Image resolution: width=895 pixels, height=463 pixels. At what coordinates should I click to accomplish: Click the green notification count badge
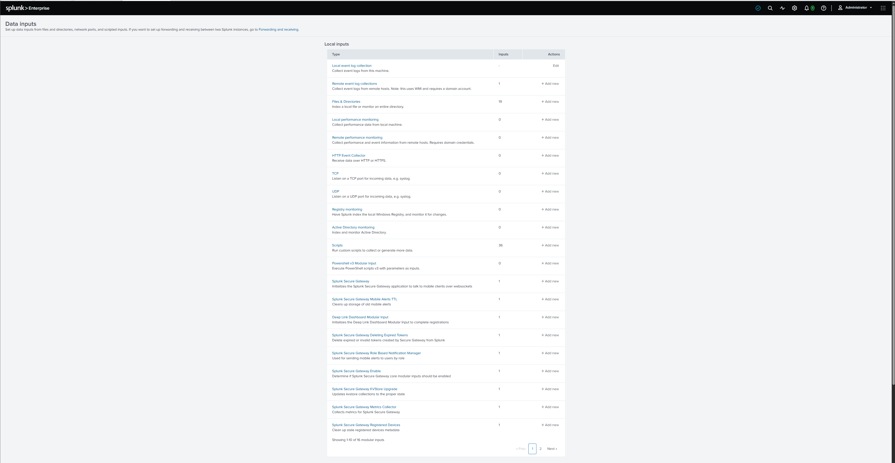point(812,8)
